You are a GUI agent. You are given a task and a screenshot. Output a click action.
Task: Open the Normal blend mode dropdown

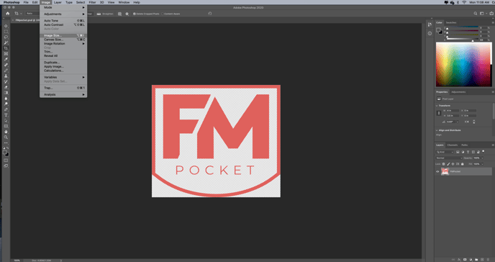(449, 158)
